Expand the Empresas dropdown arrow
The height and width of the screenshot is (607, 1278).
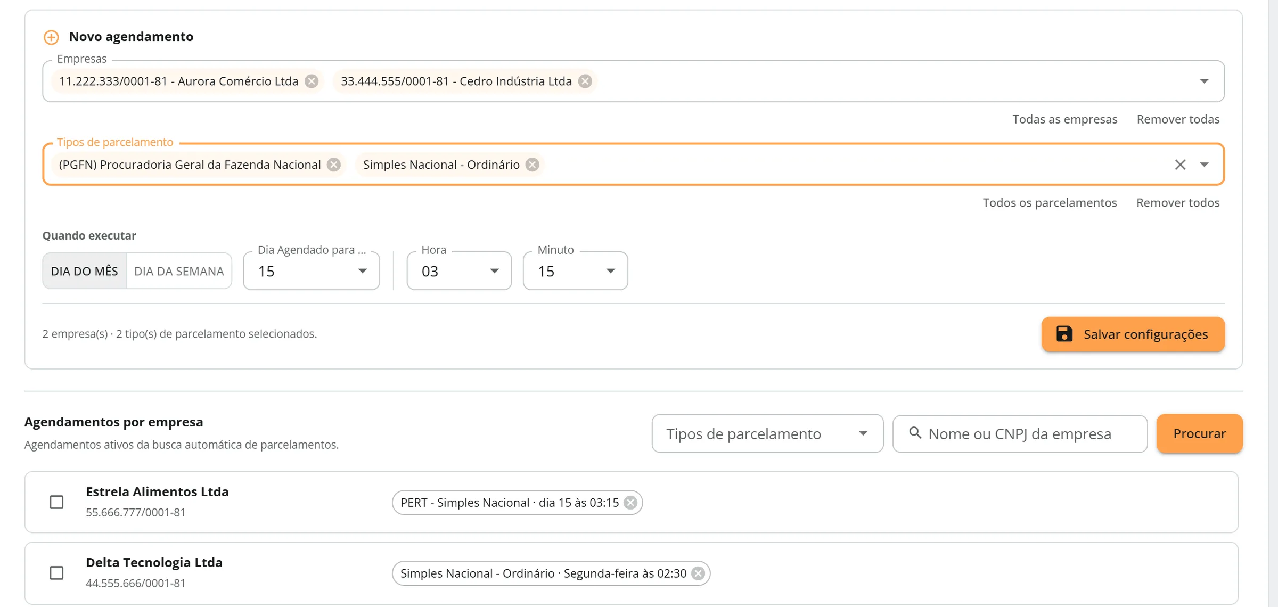pos(1205,81)
